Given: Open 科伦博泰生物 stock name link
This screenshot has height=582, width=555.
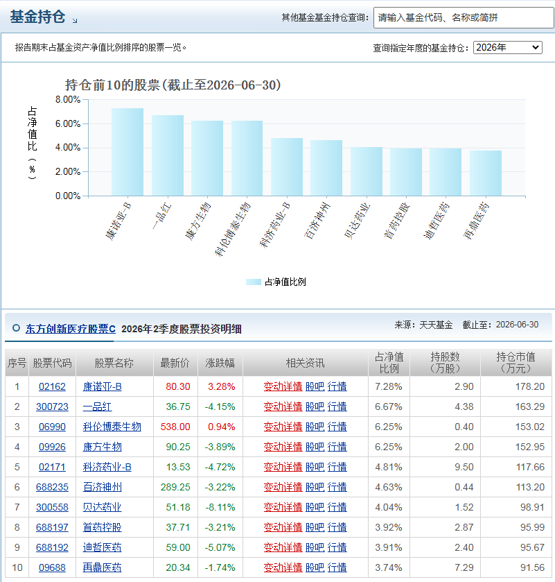Looking at the screenshot, I should click(x=112, y=427).
